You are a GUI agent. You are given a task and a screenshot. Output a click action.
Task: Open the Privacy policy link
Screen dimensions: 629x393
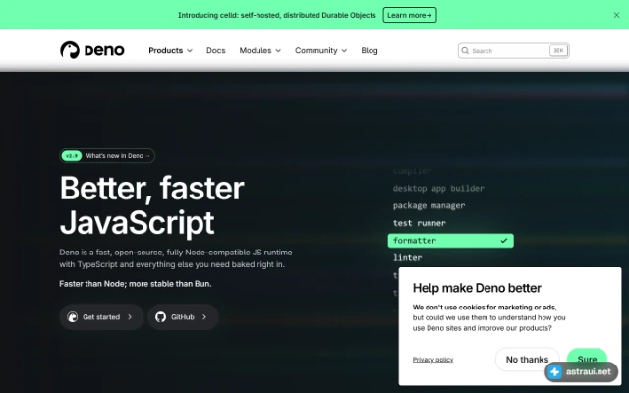(432, 360)
